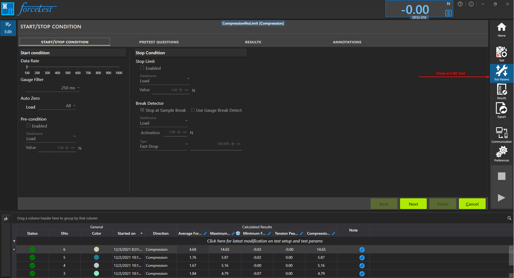
Task: Click the info circle icon
Action: click(x=471, y=4)
